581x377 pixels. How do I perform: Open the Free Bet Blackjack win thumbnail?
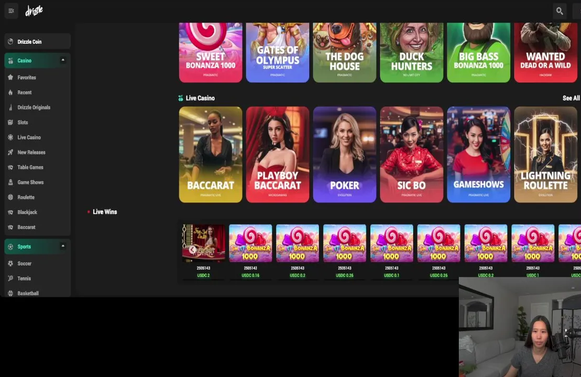(203, 243)
